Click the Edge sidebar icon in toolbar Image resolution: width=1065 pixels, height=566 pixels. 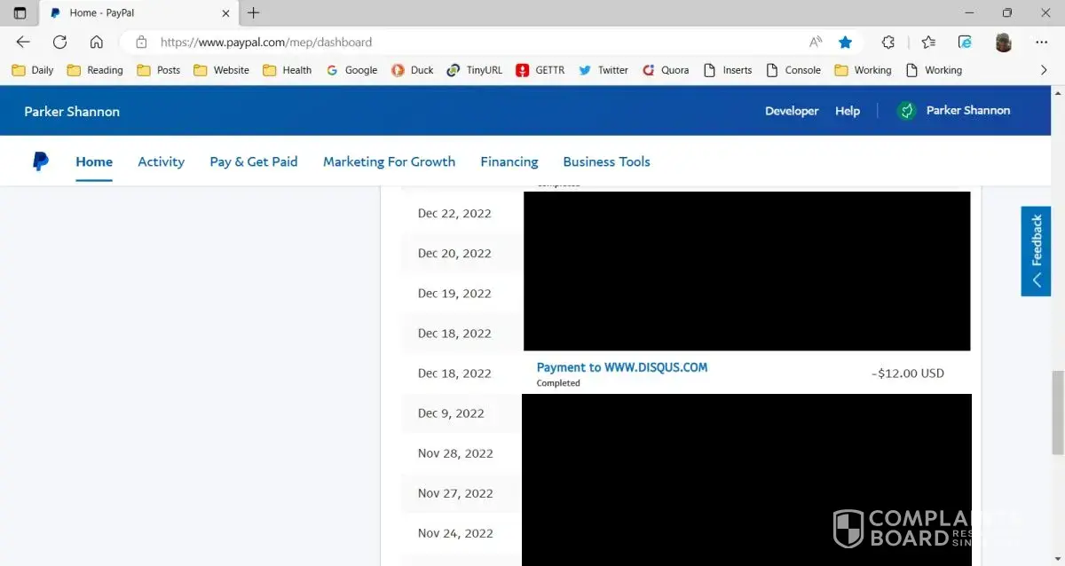tap(966, 42)
